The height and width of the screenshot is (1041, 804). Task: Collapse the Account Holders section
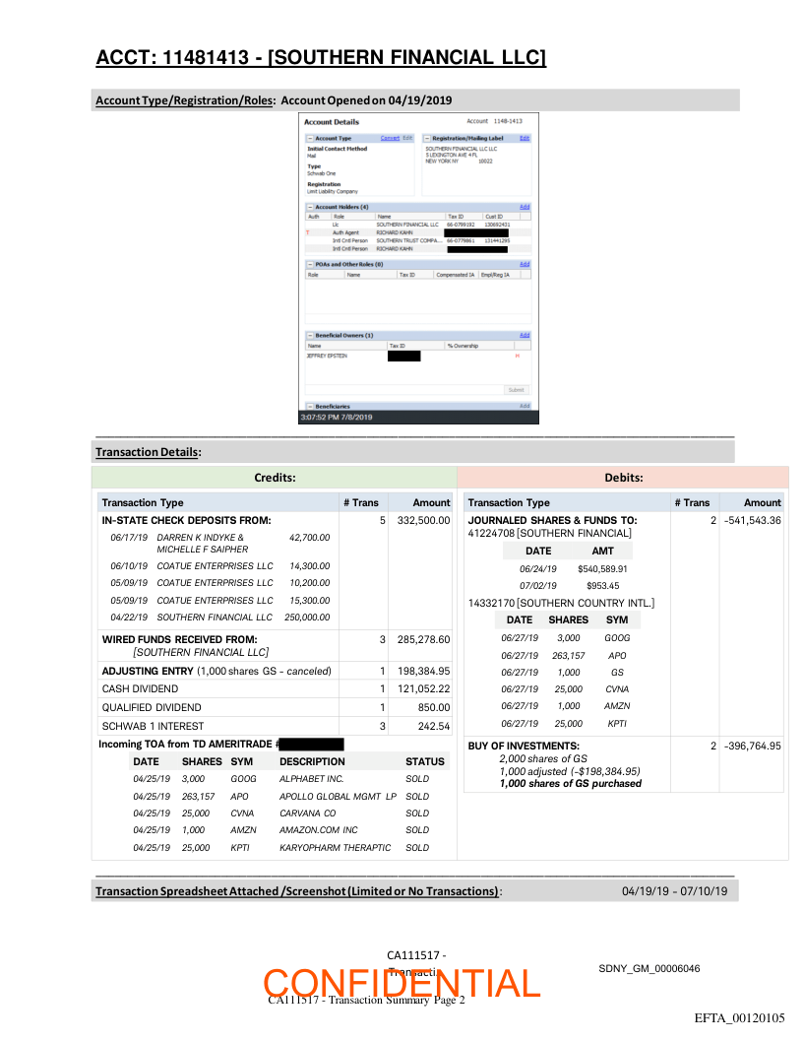pyautogui.click(x=310, y=207)
